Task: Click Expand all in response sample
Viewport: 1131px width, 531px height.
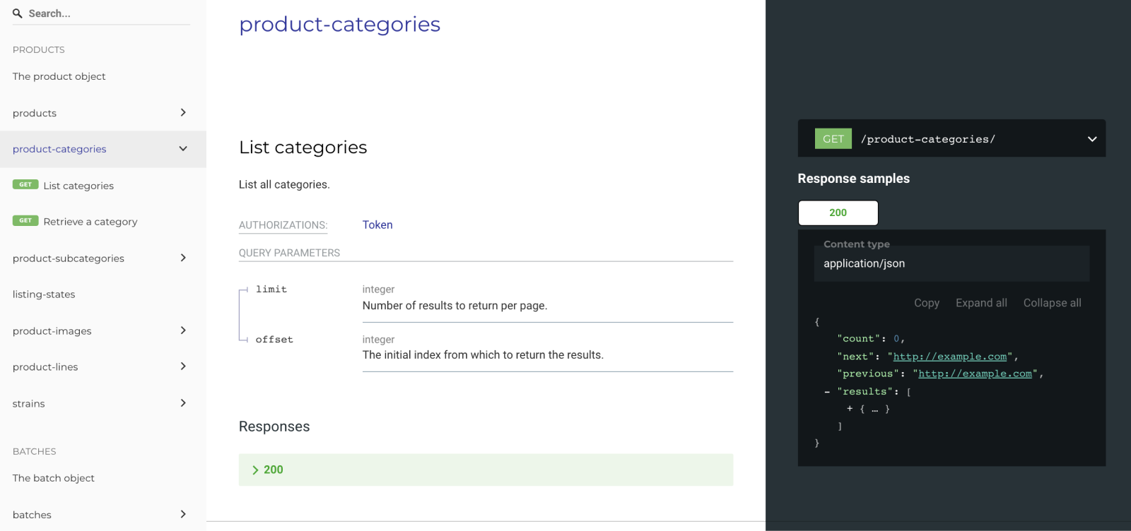Action: [981, 303]
